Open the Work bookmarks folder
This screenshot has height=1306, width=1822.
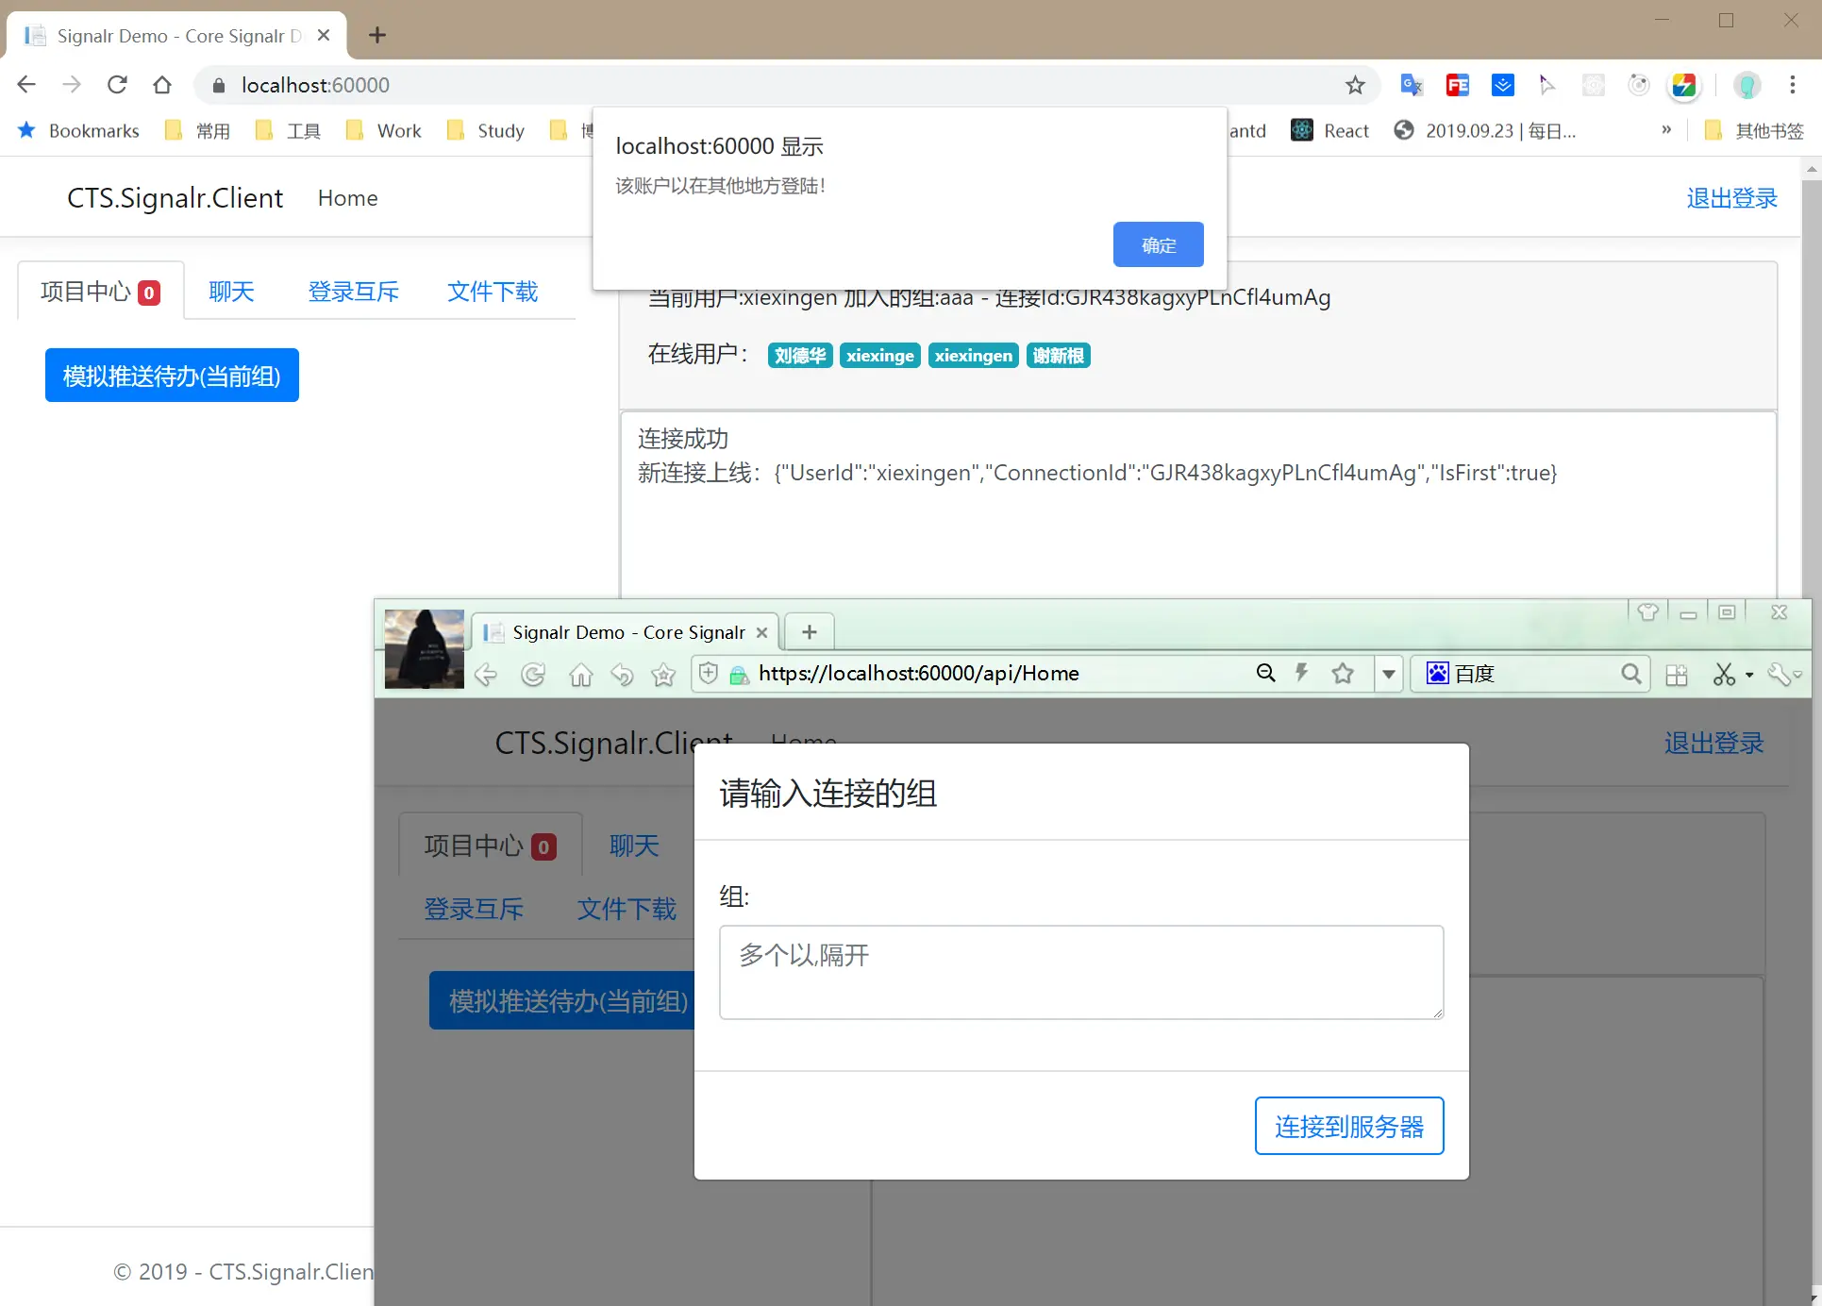[385, 130]
